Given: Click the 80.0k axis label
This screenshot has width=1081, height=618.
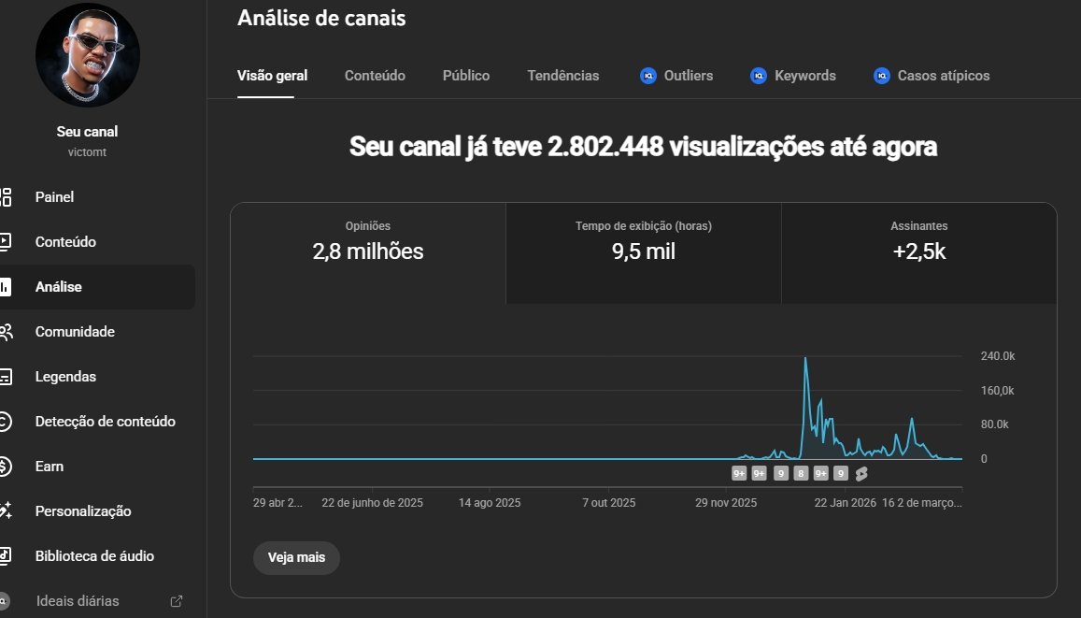Looking at the screenshot, I should (x=995, y=424).
